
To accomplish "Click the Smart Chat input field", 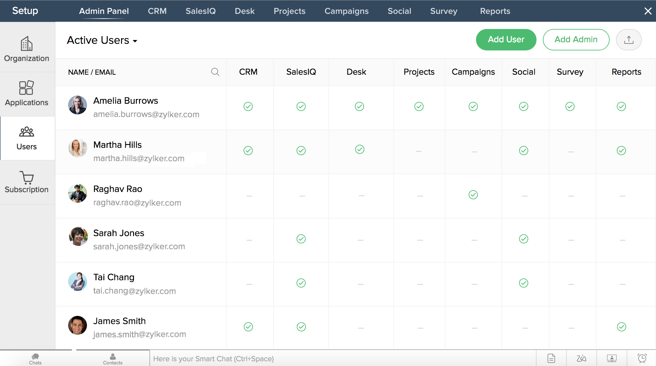I will (x=343, y=358).
